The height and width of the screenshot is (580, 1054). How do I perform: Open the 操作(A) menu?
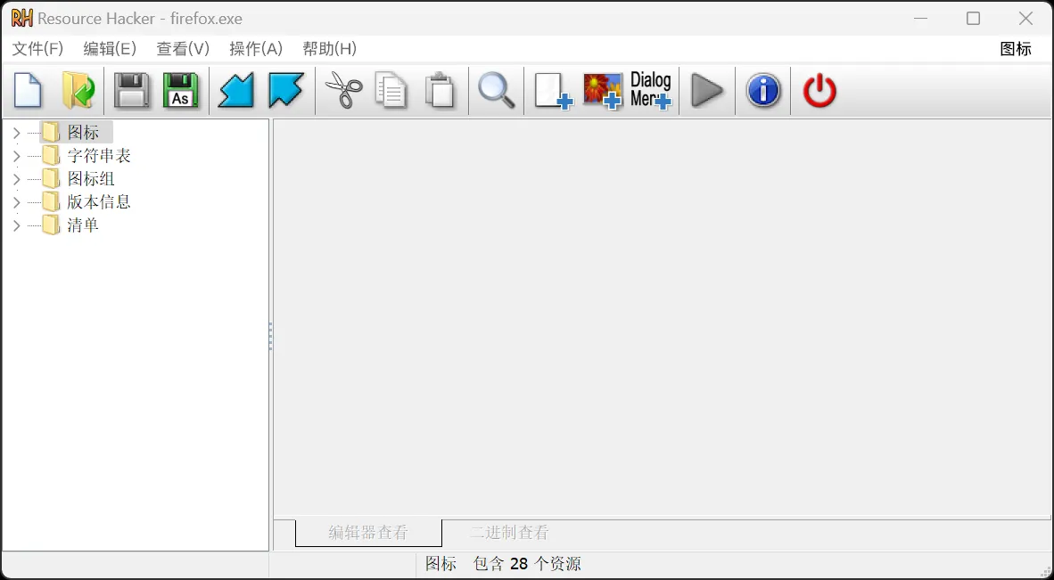click(256, 49)
